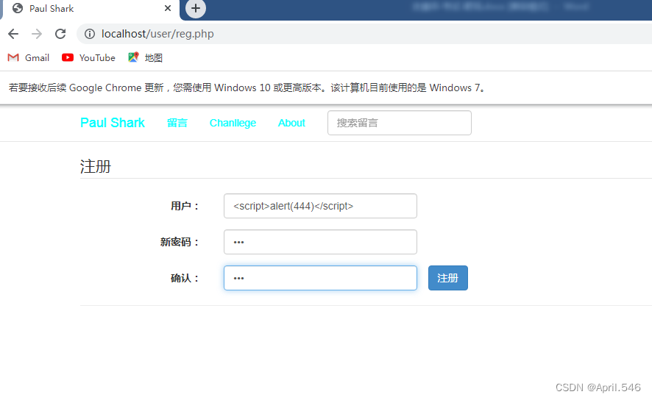Click the Chrome Windows 7 update notice text
This screenshot has width=652, height=400.
point(247,87)
